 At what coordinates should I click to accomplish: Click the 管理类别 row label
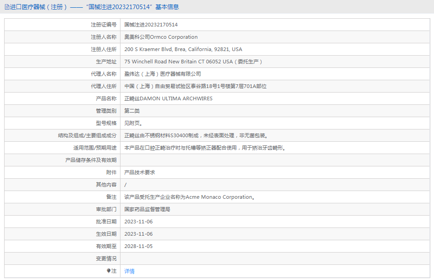point(106,111)
